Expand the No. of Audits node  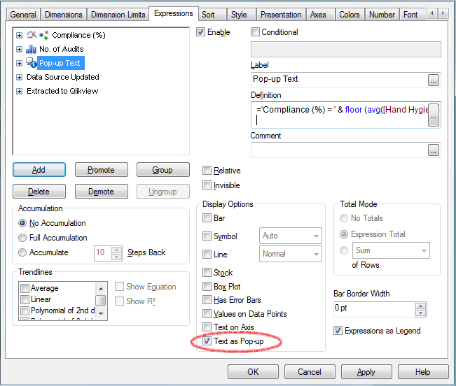pos(19,49)
